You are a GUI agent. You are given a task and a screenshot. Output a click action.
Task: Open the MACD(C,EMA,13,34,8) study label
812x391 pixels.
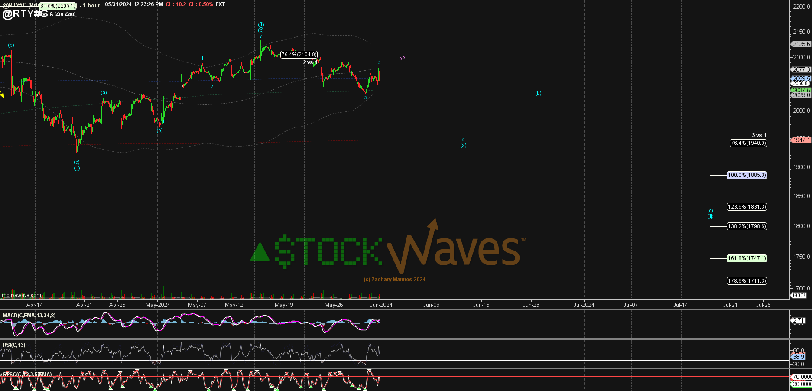pos(29,316)
